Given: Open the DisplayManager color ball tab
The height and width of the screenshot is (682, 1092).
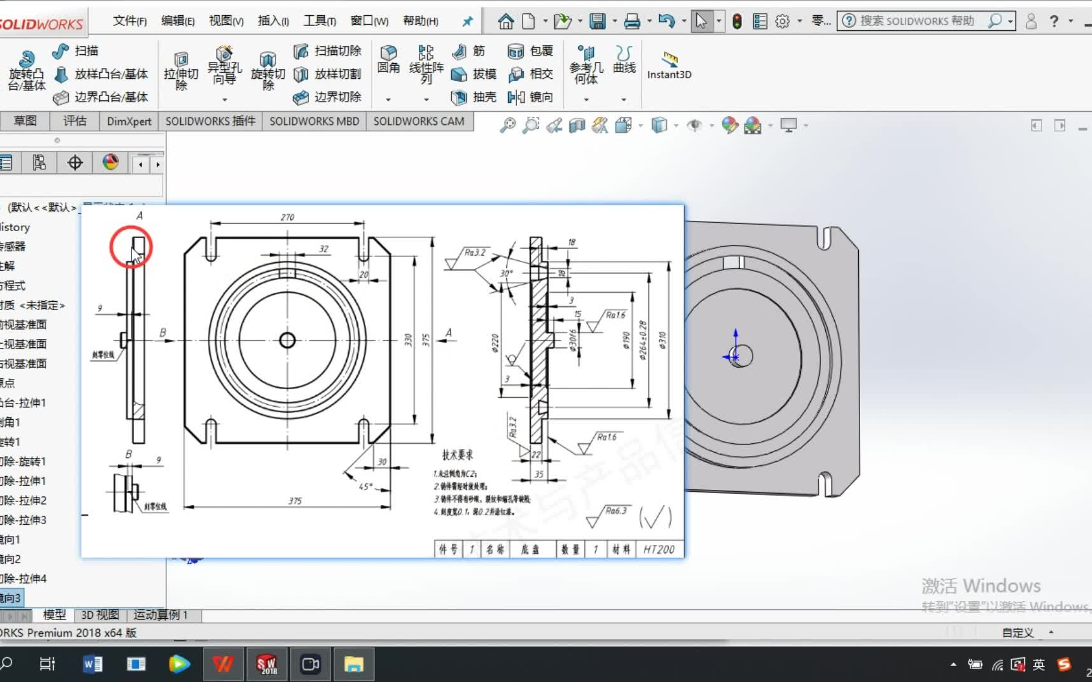Looking at the screenshot, I should coord(111,163).
